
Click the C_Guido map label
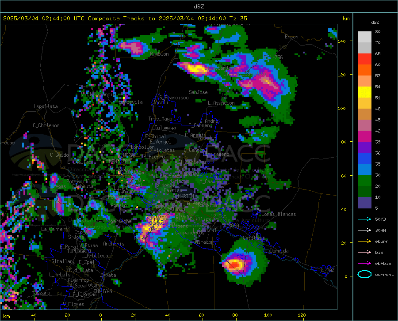click(59, 155)
